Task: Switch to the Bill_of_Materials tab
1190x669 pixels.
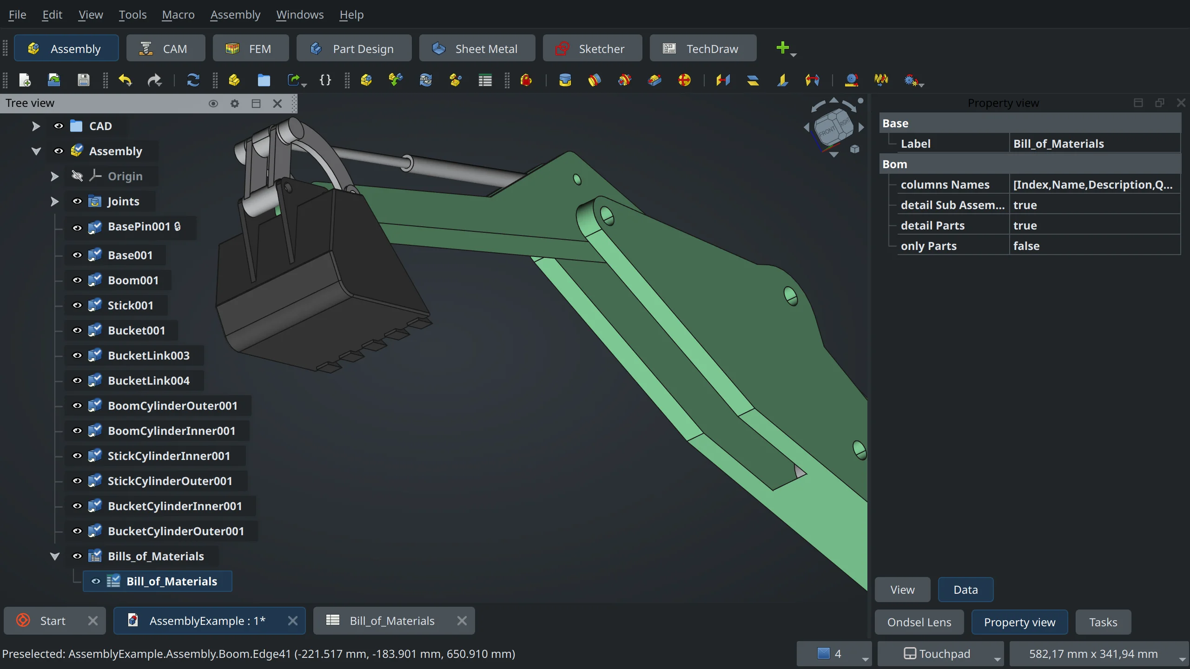Action: point(392,621)
